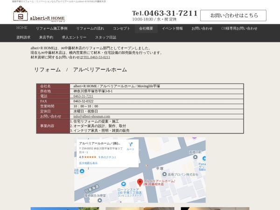The image size is (280, 210).
Task: Click the embedded Google map area near 平塚 label
Action: tap(140, 170)
